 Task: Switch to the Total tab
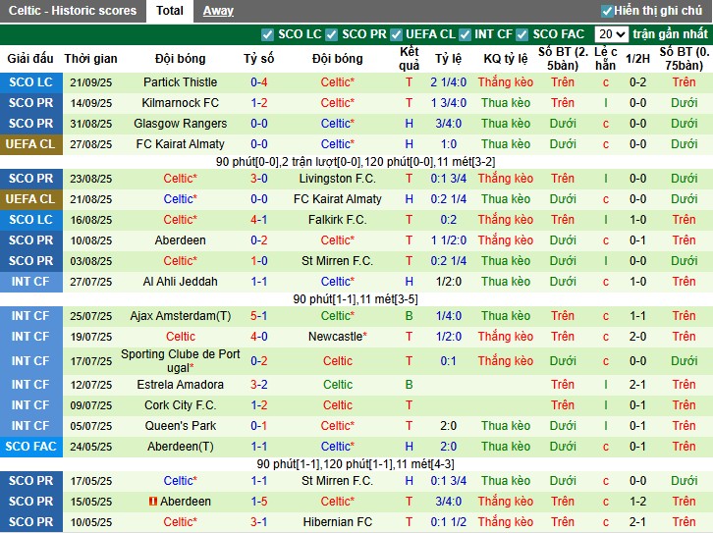(x=170, y=11)
